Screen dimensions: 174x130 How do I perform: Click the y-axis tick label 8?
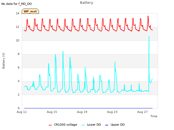[x=18, y=54]
